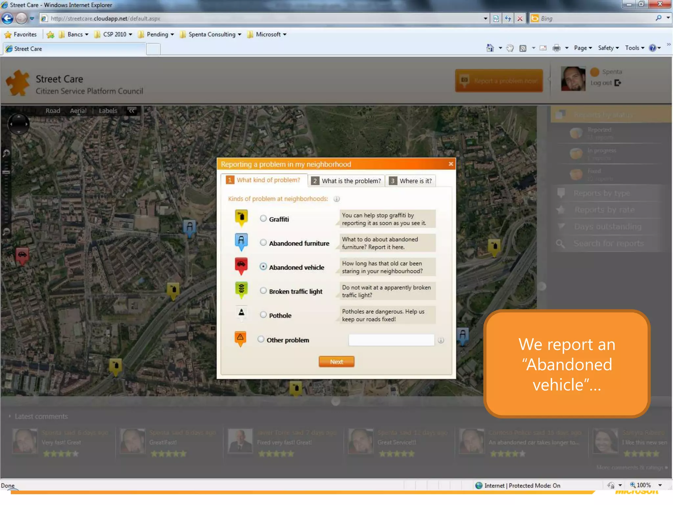
Task: Click the Log out link
Action: 601,83
